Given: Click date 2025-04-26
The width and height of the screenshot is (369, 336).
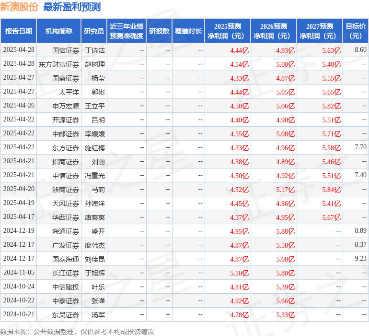Looking at the screenshot, I should (x=19, y=105).
